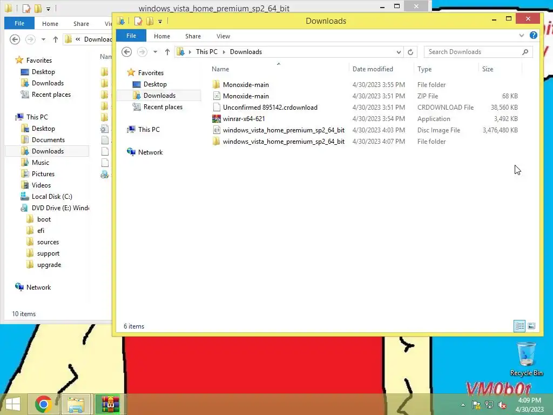Open the File tab in the Downloads window
553x415 pixels.
[131, 36]
